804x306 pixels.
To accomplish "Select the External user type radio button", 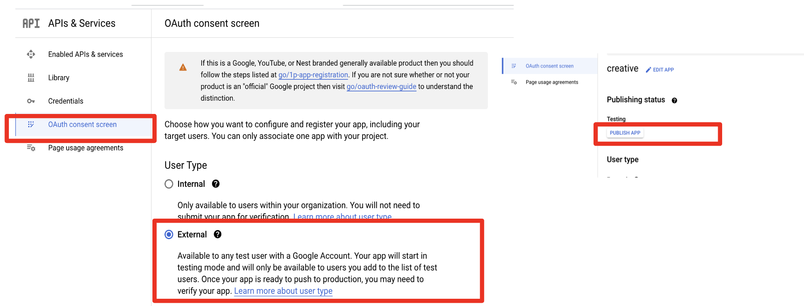I will click(x=169, y=234).
